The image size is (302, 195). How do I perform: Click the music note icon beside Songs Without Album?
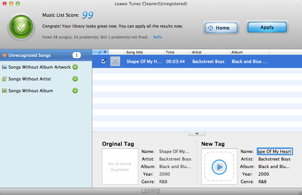pos(4,91)
